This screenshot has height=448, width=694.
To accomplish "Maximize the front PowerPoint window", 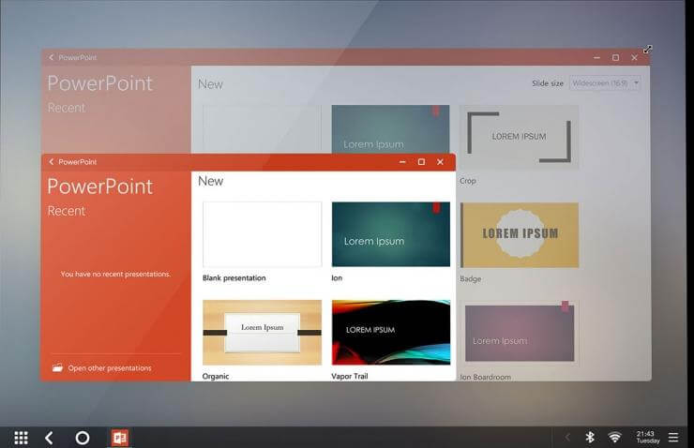I will [421, 162].
